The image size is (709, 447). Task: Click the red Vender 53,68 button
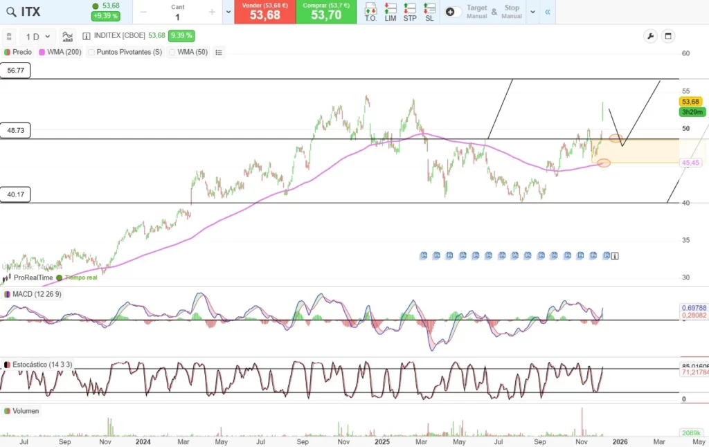(x=264, y=12)
